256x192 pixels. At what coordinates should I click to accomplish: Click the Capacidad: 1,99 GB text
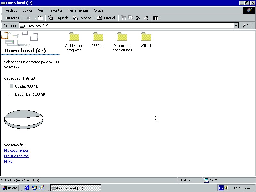click(x=20, y=78)
